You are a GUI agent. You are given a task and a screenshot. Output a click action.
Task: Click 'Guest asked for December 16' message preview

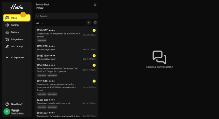pyautogui.click(x=59, y=35)
